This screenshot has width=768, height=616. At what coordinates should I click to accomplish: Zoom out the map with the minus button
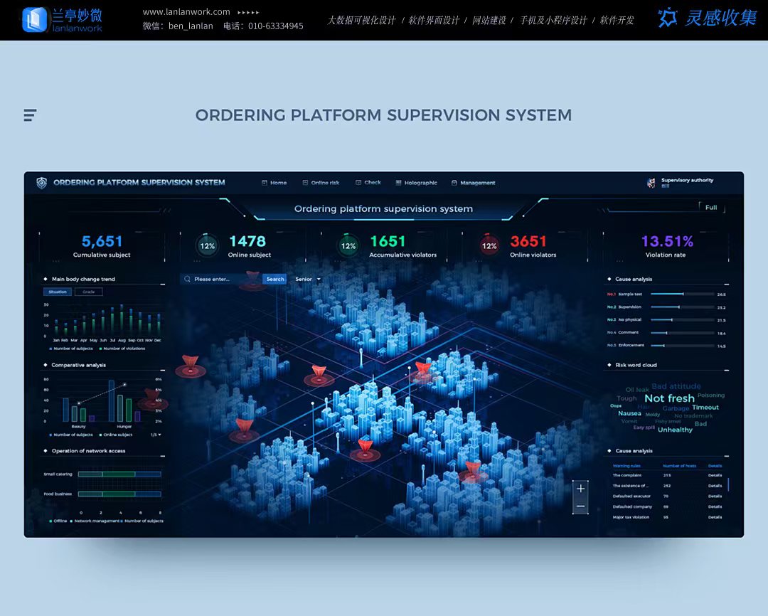pos(581,506)
